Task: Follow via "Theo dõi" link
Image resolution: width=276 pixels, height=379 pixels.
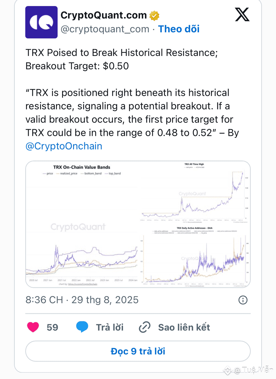Action: coord(179,29)
